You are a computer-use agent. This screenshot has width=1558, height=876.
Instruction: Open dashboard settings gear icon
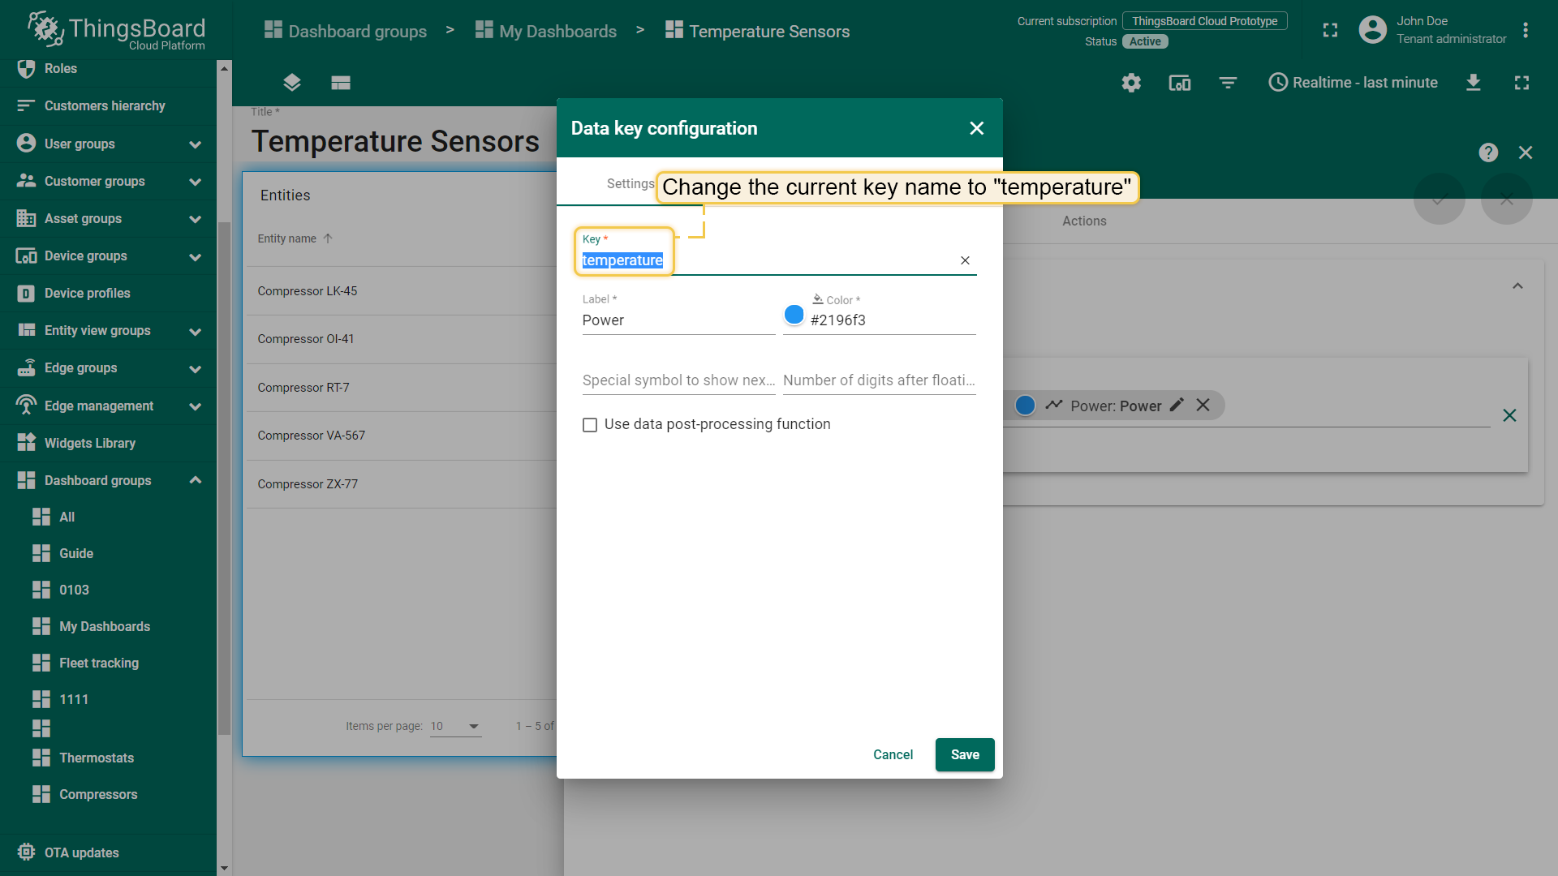(1131, 83)
